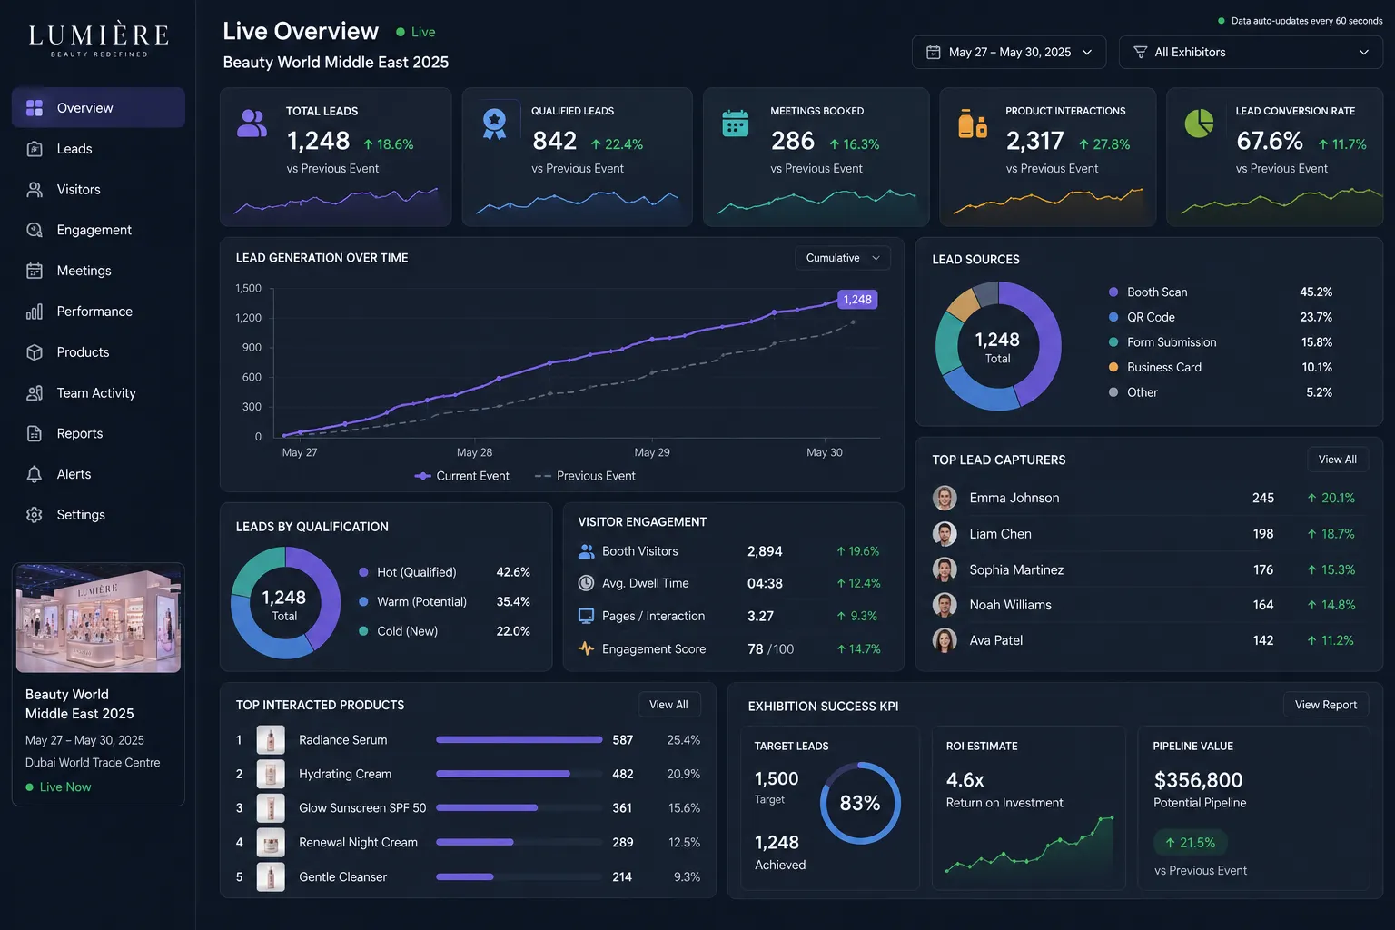Viewport: 1395px width, 930px height.
Task: Click View All in Top Interacted Products
Action: click(x=668, y=705)
